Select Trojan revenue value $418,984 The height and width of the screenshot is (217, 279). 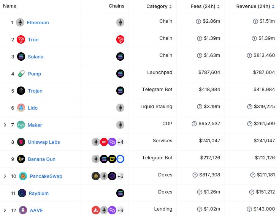point(264,89)
